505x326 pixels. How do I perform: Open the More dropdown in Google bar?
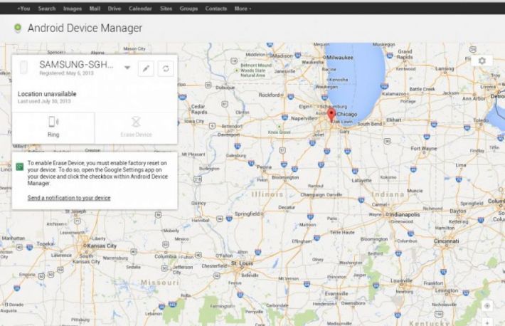[x=243, y=9]
